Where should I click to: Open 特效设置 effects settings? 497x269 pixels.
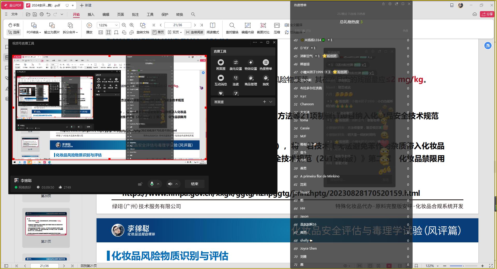point(251,65)
